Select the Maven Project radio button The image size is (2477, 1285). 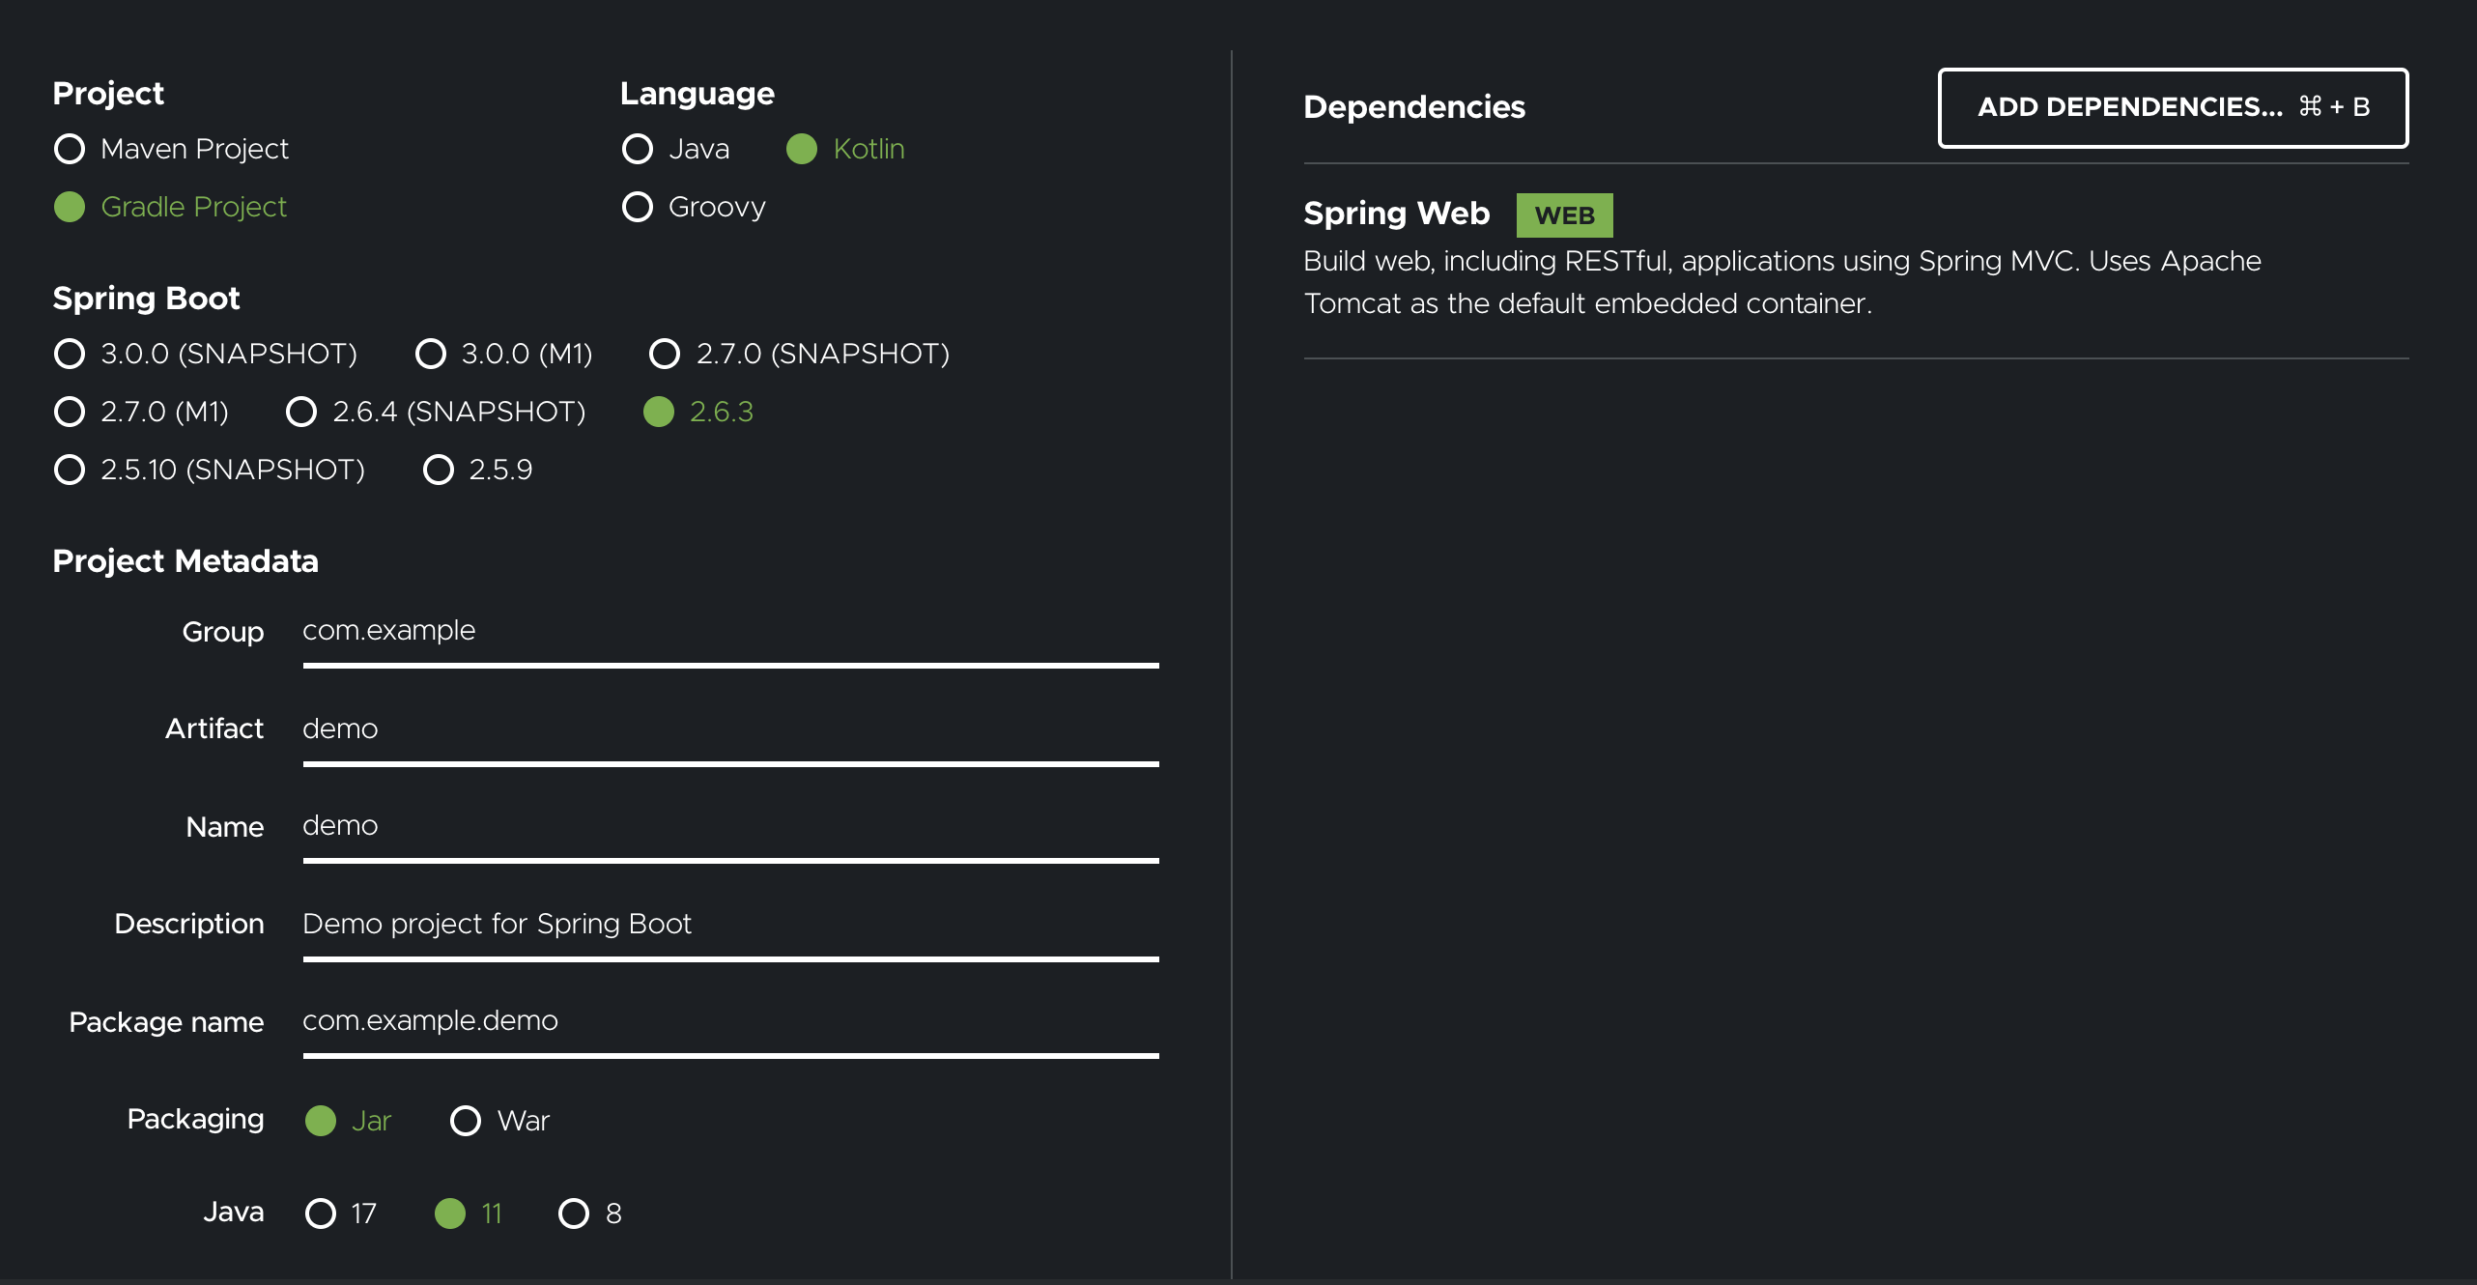click(70, 149)
